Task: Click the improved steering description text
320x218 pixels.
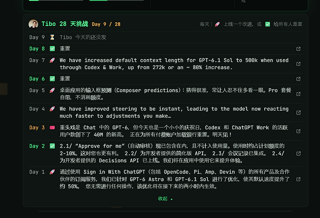Action: click(174, 112)
